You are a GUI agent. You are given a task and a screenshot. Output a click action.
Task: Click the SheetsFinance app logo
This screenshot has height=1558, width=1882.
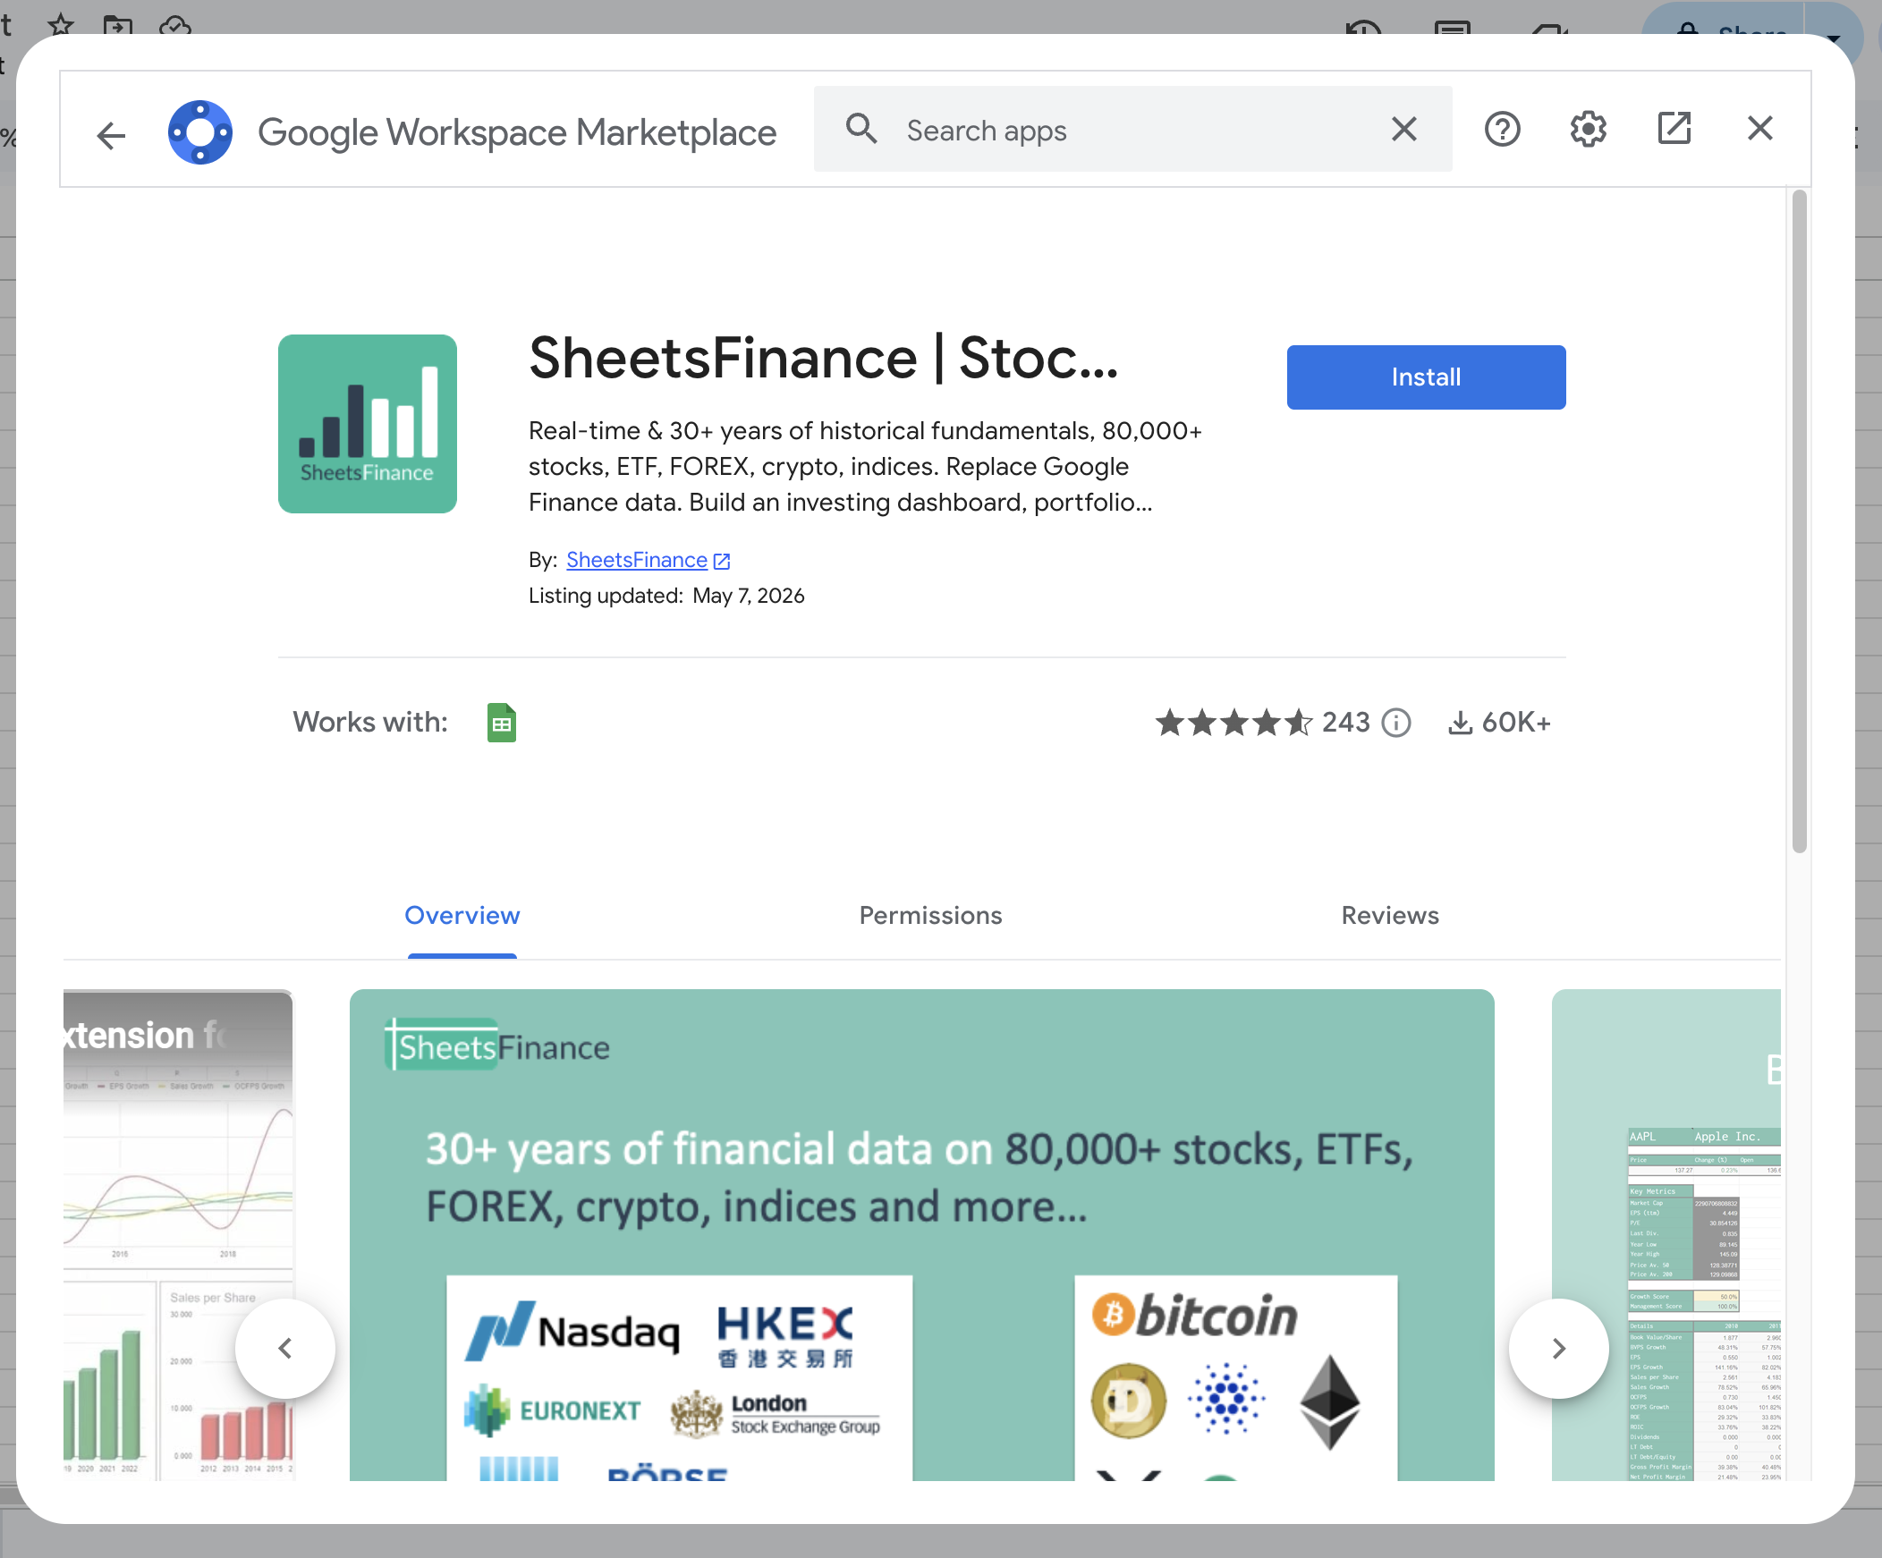[x=368, y=424]
